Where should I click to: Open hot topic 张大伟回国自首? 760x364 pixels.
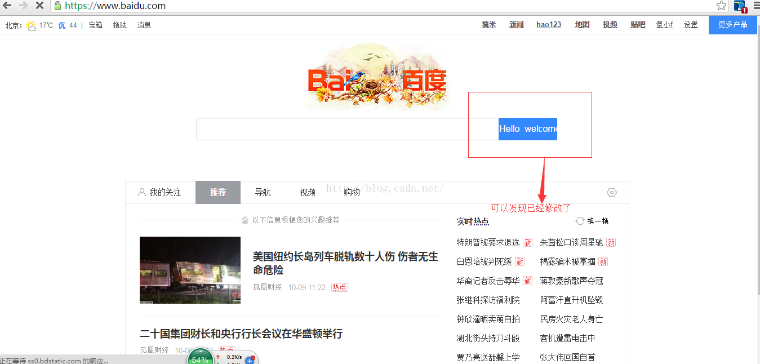click(x=567, y=357)
